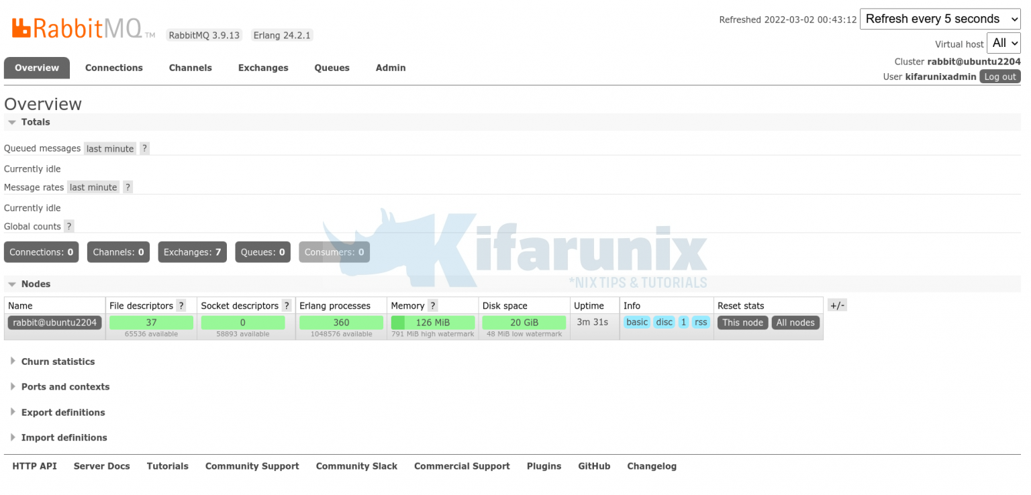The image size is (1031, 495).
Task: Open the refresh interval dropdown
Action: [940, 19]
